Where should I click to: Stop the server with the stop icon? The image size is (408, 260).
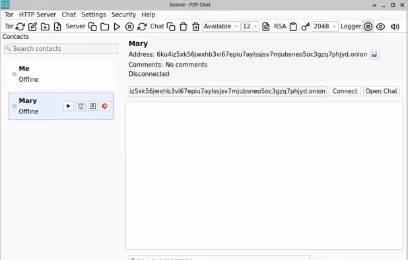click(x=129, y=26)
